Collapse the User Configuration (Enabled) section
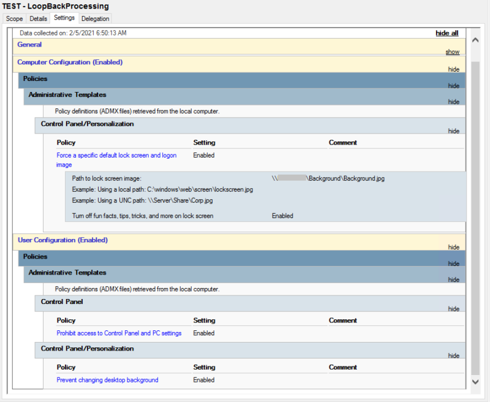Viewport: 490px width, 402px height. coord(453,247)
